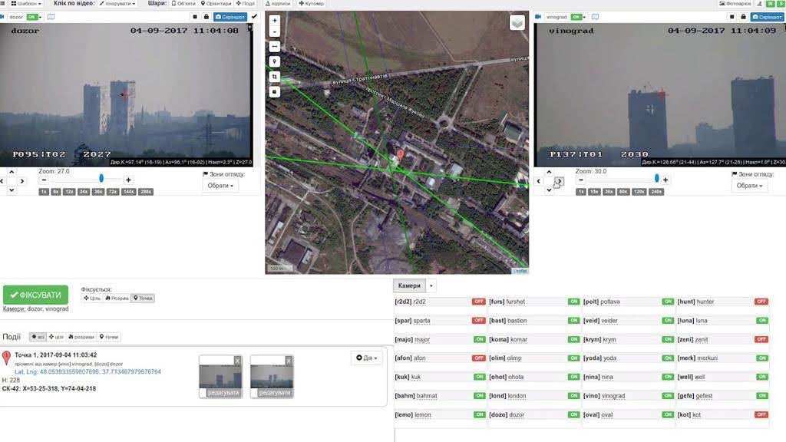This screenshot has height=442, width=786.
Task: Open the dozor Обрати zone dropdown
Action: (x=220, y=186)
